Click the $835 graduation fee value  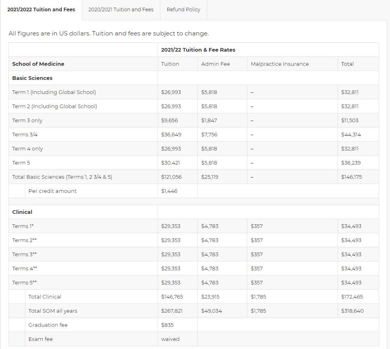click(x=167, y=325)
